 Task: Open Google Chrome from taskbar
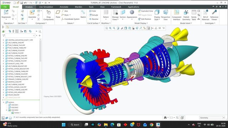(x=151, y=125)
